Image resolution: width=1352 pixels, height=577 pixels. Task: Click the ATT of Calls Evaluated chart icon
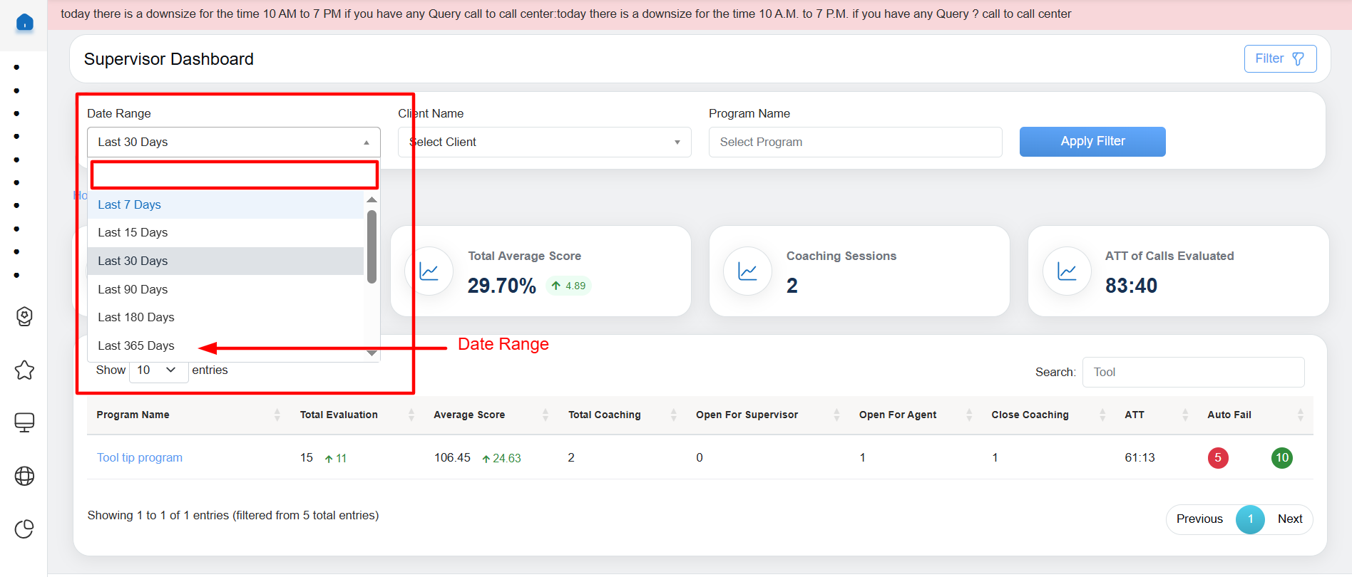[x=1067, y=271]
